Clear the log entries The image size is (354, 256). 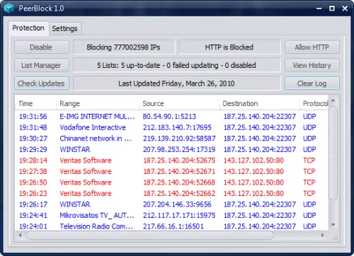pos(312,83)
